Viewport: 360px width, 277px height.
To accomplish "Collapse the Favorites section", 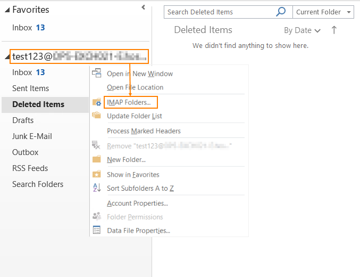I will (7, 10).
